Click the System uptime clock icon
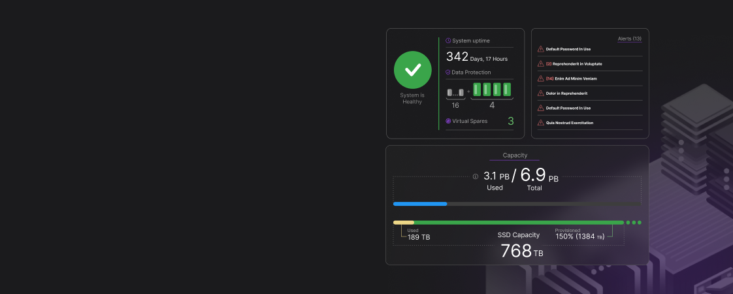The image size is (733, 294). click(448, 41)
